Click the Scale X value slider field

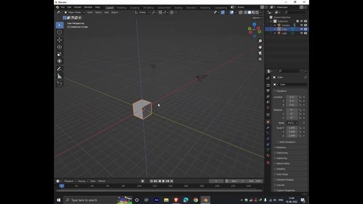click(x=292, y=128)
